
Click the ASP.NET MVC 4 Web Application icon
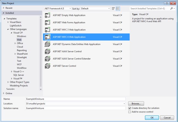tap(47, 37)
